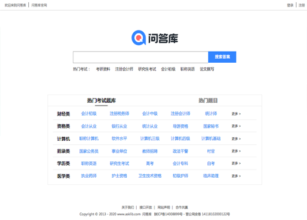Select hot exam keyword 注册会计师 under search box
The width and height of the screenshot is (307, 220).
(x=124, y=69)
